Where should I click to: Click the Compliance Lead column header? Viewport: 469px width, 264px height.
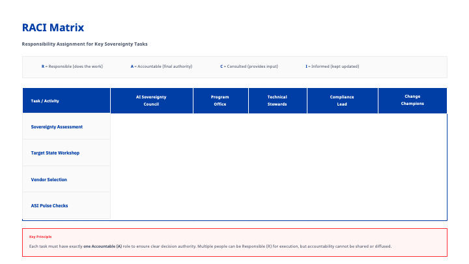[342, 100]
